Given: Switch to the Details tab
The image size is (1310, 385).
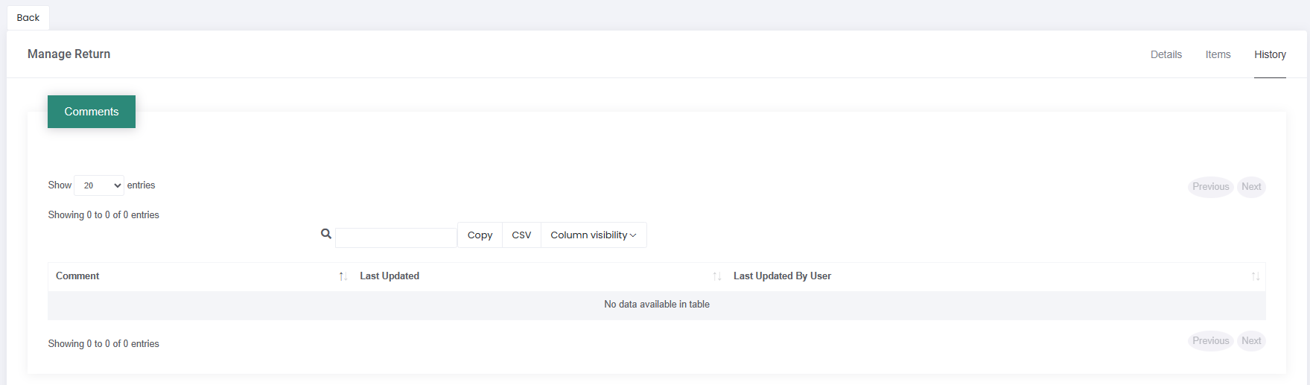Looking at the screenshot, I should (1166, 54).
